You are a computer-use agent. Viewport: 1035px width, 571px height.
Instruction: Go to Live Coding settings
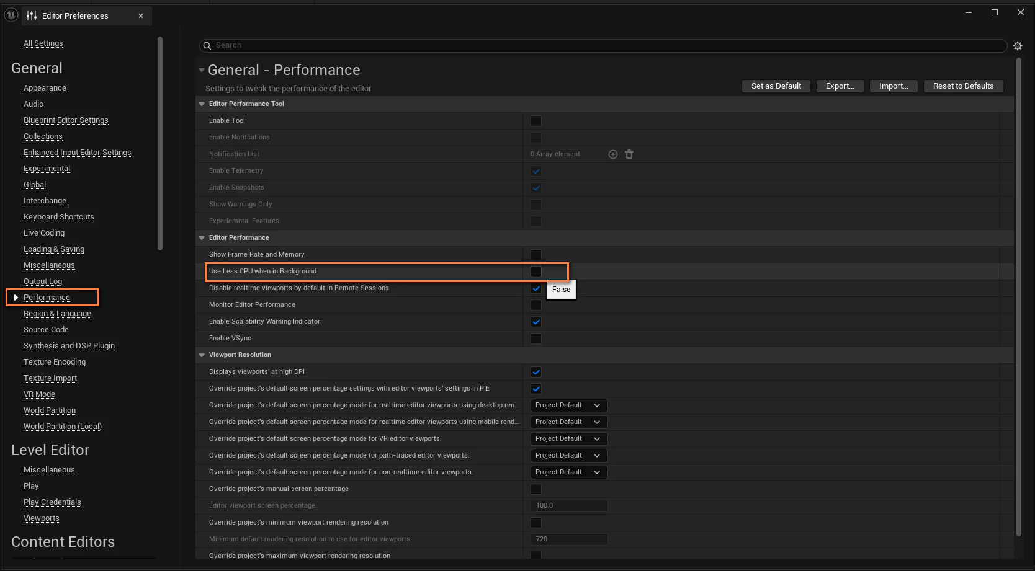click(44, 233)
